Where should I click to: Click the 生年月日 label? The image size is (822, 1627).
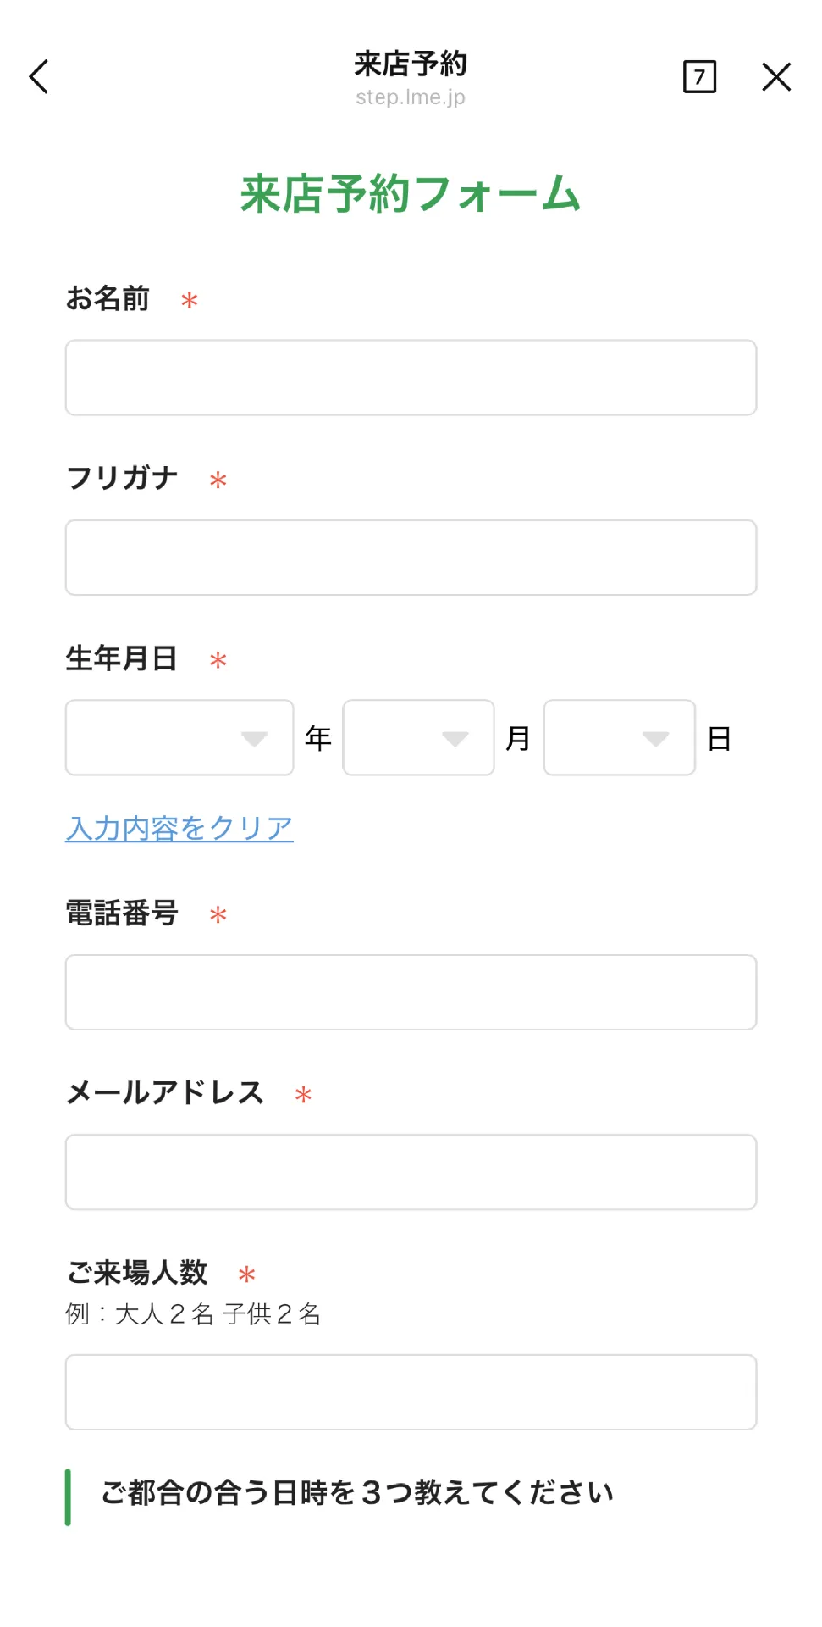coord(122,658)
